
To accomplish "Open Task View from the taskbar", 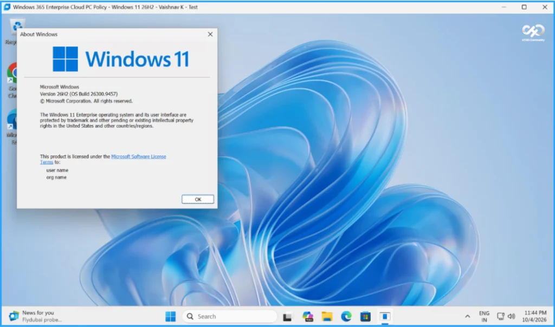I will [x=287, y=317].
